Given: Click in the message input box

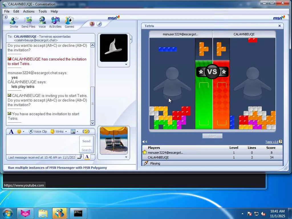Looking at the screenshot, I should point(43,145).
